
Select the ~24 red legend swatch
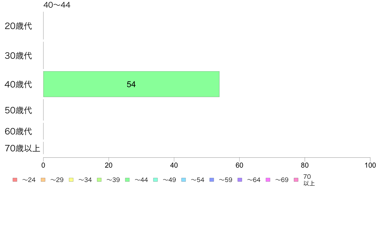click(15, 179)
